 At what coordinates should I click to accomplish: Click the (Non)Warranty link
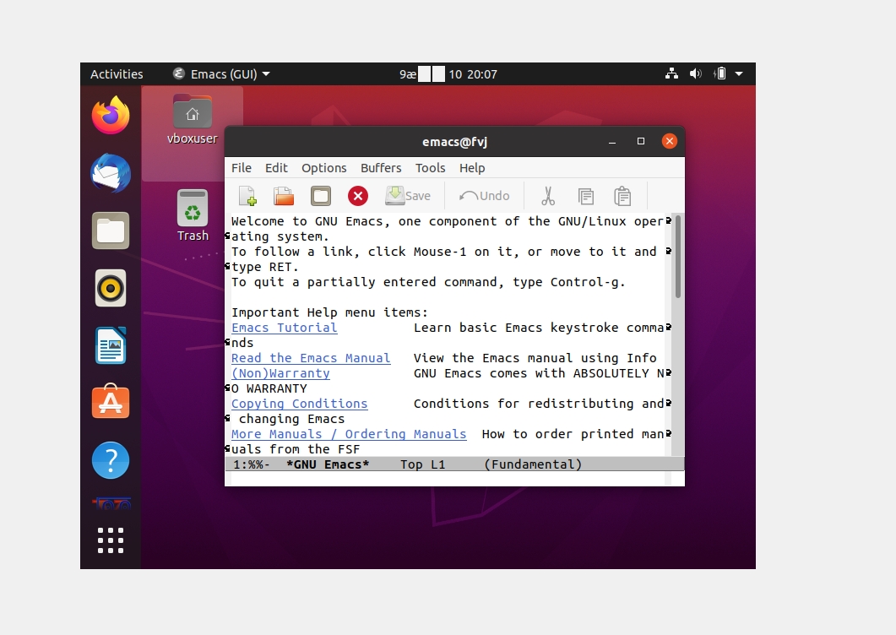(280, 373)
